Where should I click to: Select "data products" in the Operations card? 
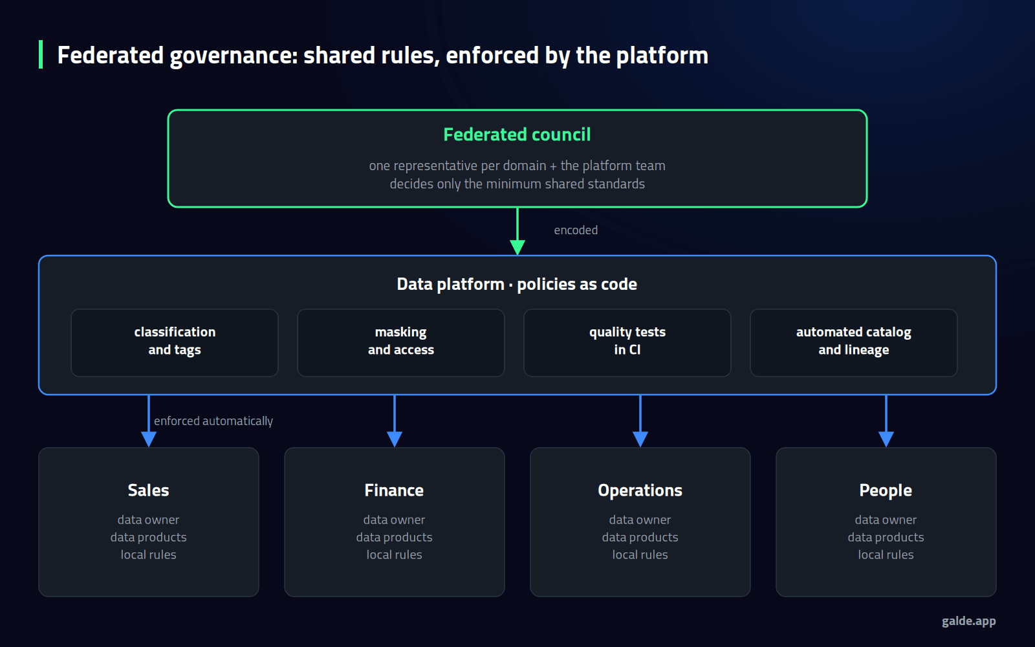point(640,537)
